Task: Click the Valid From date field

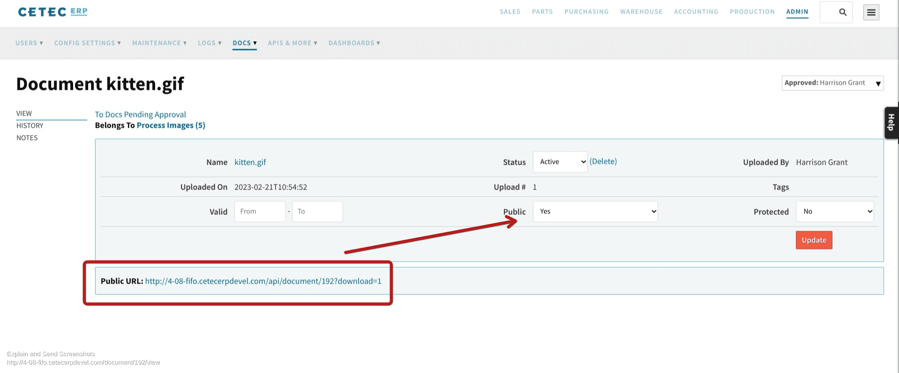Action: (260, 212)
